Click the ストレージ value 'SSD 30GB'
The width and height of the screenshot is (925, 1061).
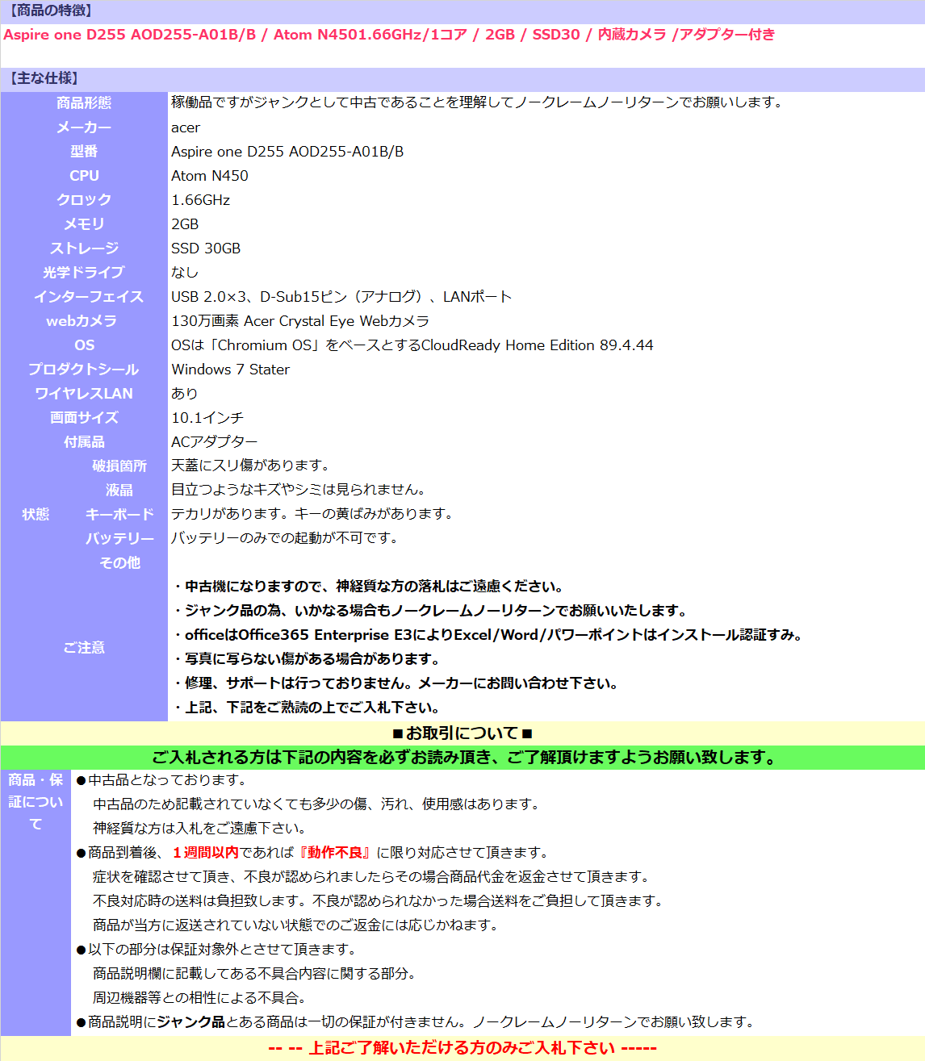(206, 249)
